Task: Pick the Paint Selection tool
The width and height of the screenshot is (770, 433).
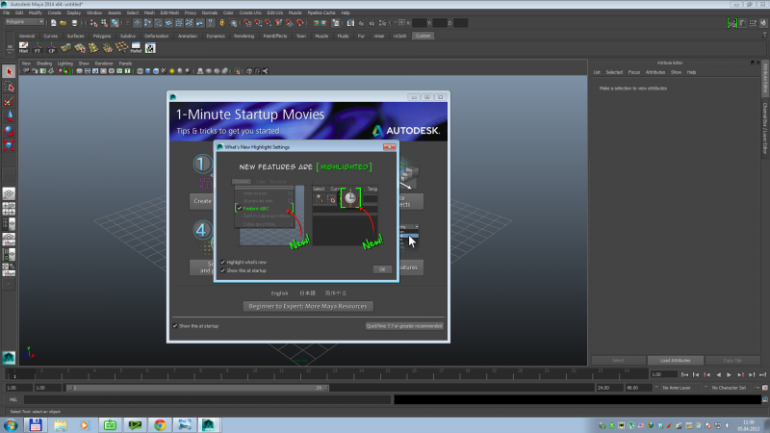Action: tap(9, 101)
